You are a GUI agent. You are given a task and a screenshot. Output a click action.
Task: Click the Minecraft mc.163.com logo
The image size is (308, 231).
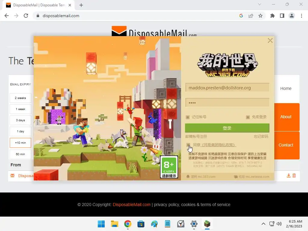point(227,65)
